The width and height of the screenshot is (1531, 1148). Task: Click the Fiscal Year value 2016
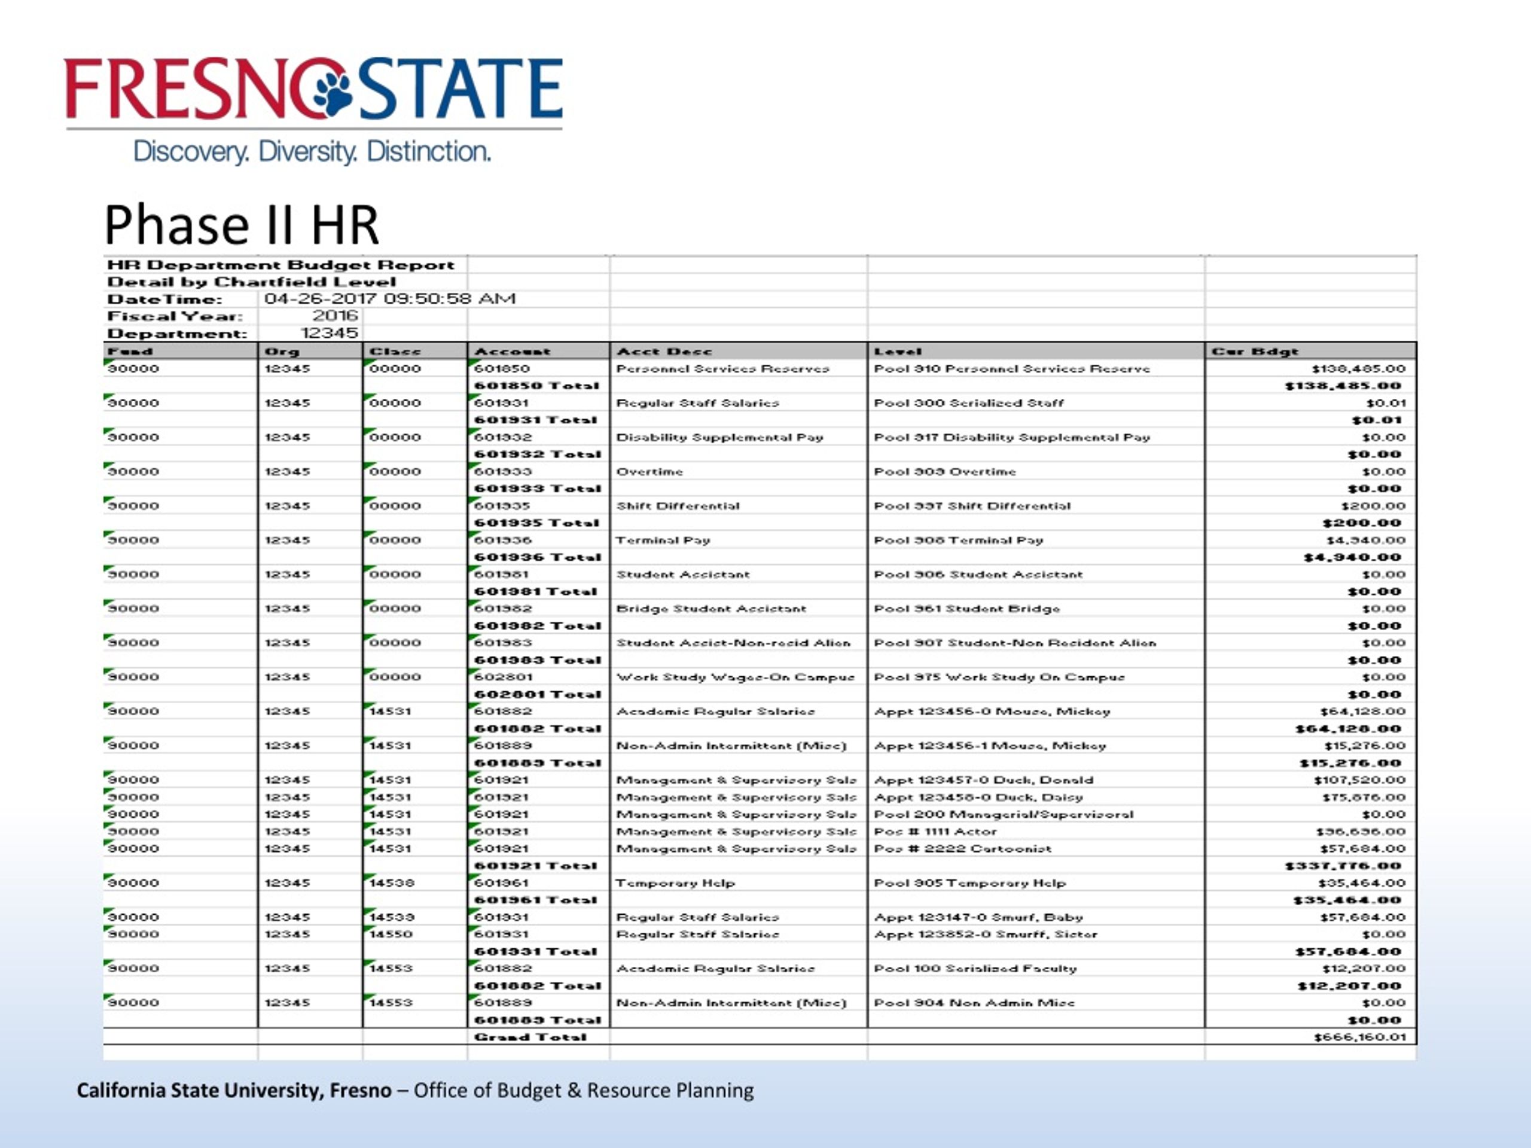335,316
